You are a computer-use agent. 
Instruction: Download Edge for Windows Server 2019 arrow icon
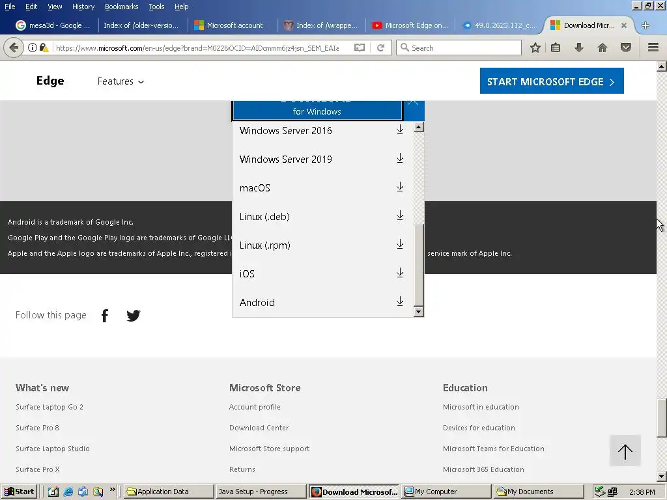(400, 158)
